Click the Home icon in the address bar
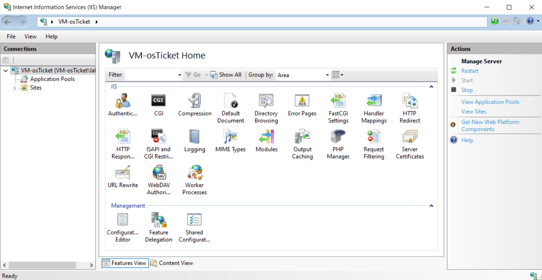This screenshot has width=542, height=280. click(517, 21)
